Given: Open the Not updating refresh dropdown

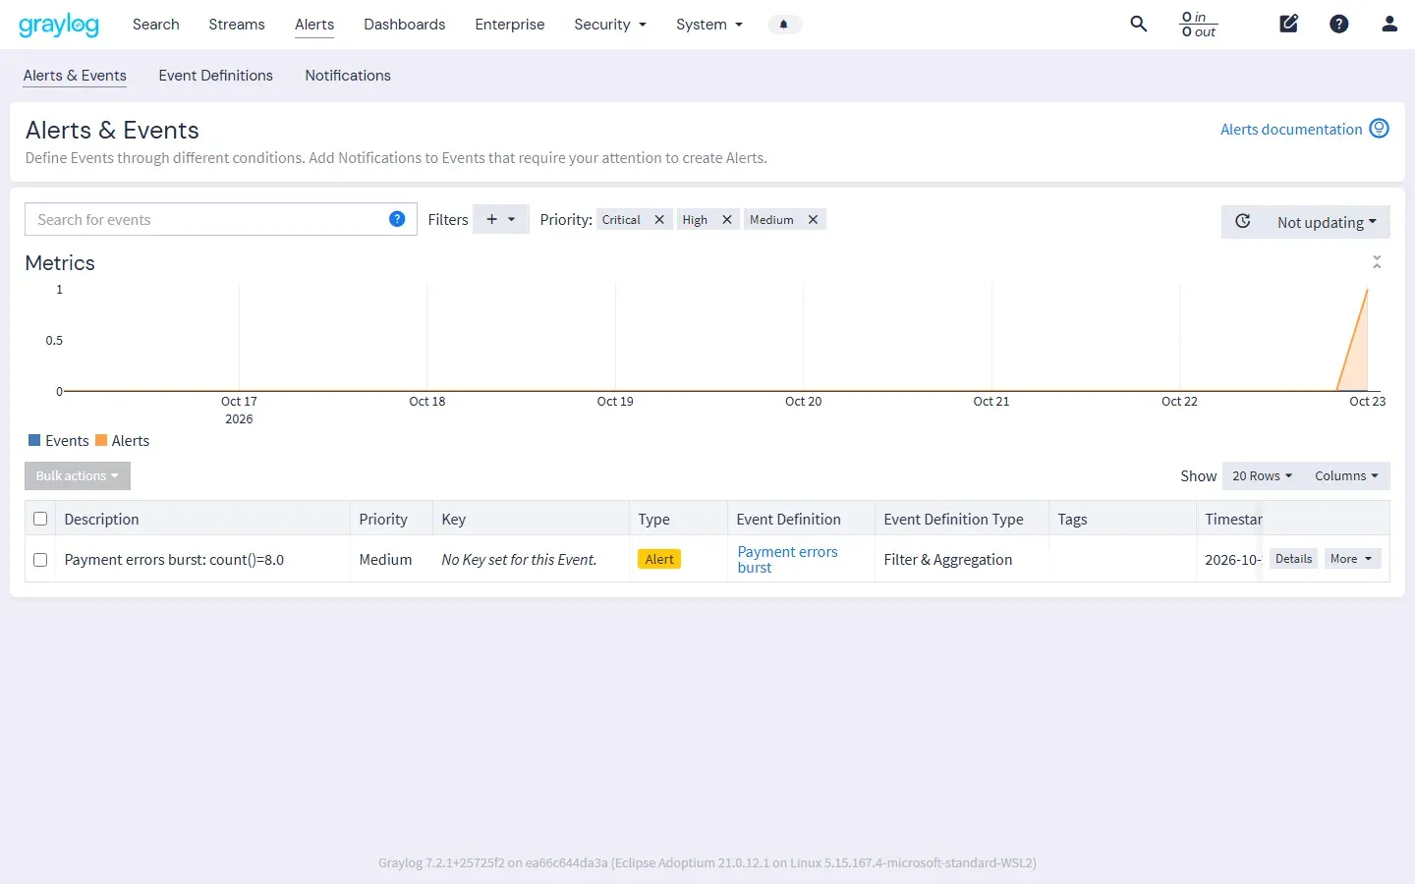Looking at the screenshot, I should [x=1327, y=222].
